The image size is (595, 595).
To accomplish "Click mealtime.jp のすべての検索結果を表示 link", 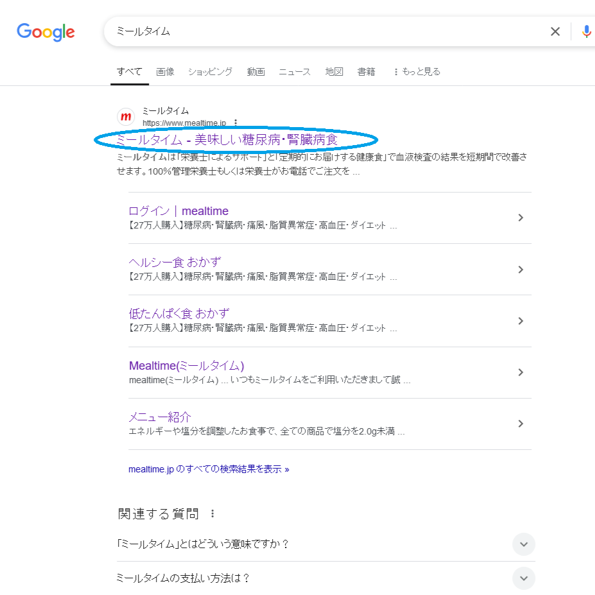I will (x=209, y=469).
